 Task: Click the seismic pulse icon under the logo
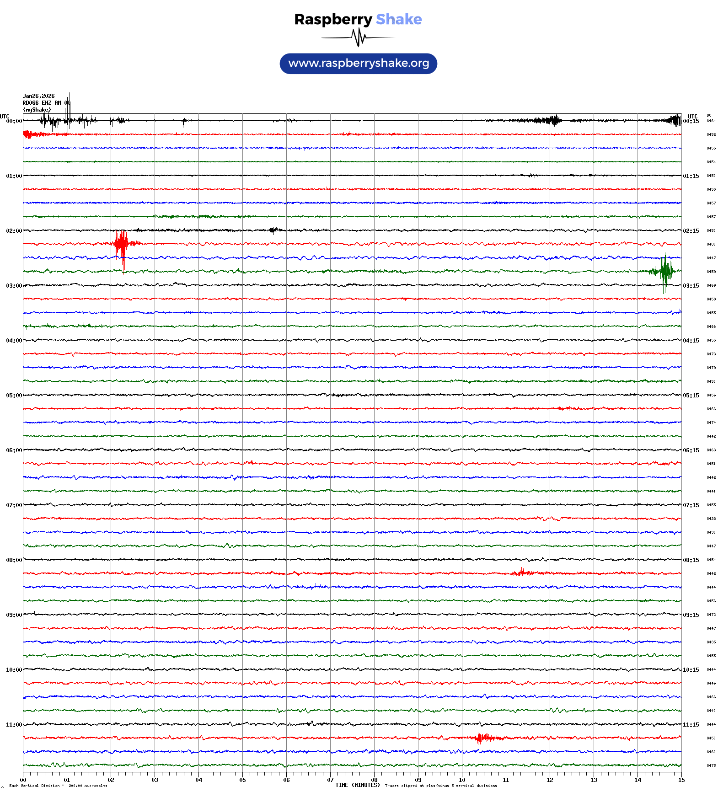(358, 37)
